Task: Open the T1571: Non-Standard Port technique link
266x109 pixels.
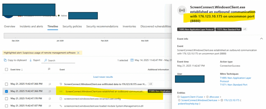Action: click(234, 85)
